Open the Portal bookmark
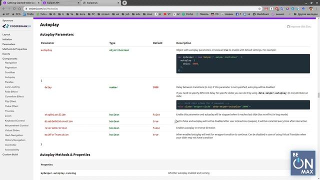320x180 pixels. click(x=187, y=14)
